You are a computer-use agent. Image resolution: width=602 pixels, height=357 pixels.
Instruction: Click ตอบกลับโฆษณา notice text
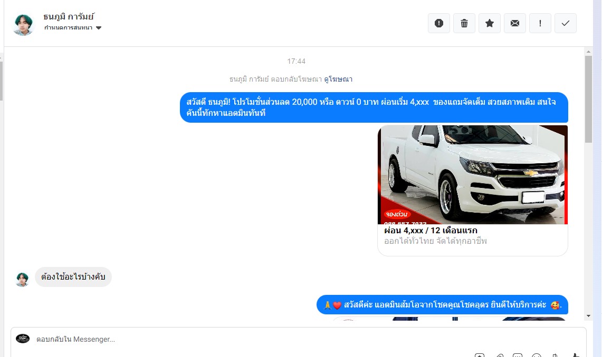[x=275, y=80]
